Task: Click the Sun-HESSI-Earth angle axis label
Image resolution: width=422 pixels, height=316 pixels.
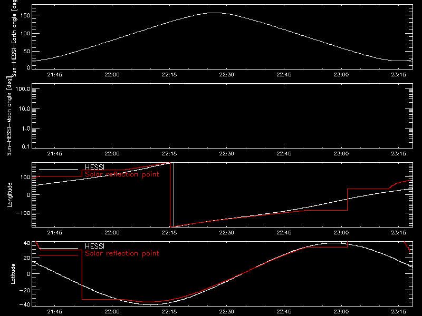Action: coord(14,38)
